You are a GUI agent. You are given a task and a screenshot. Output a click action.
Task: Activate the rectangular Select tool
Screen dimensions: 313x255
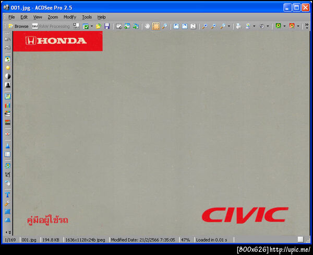156,26
